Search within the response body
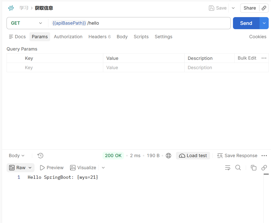The width and height of the screenshot is (271, 223). coord(238,168)
